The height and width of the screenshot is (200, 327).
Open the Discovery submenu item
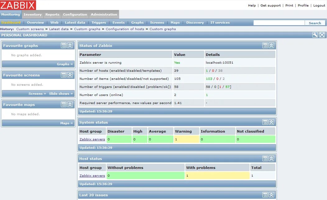[195, 22]
